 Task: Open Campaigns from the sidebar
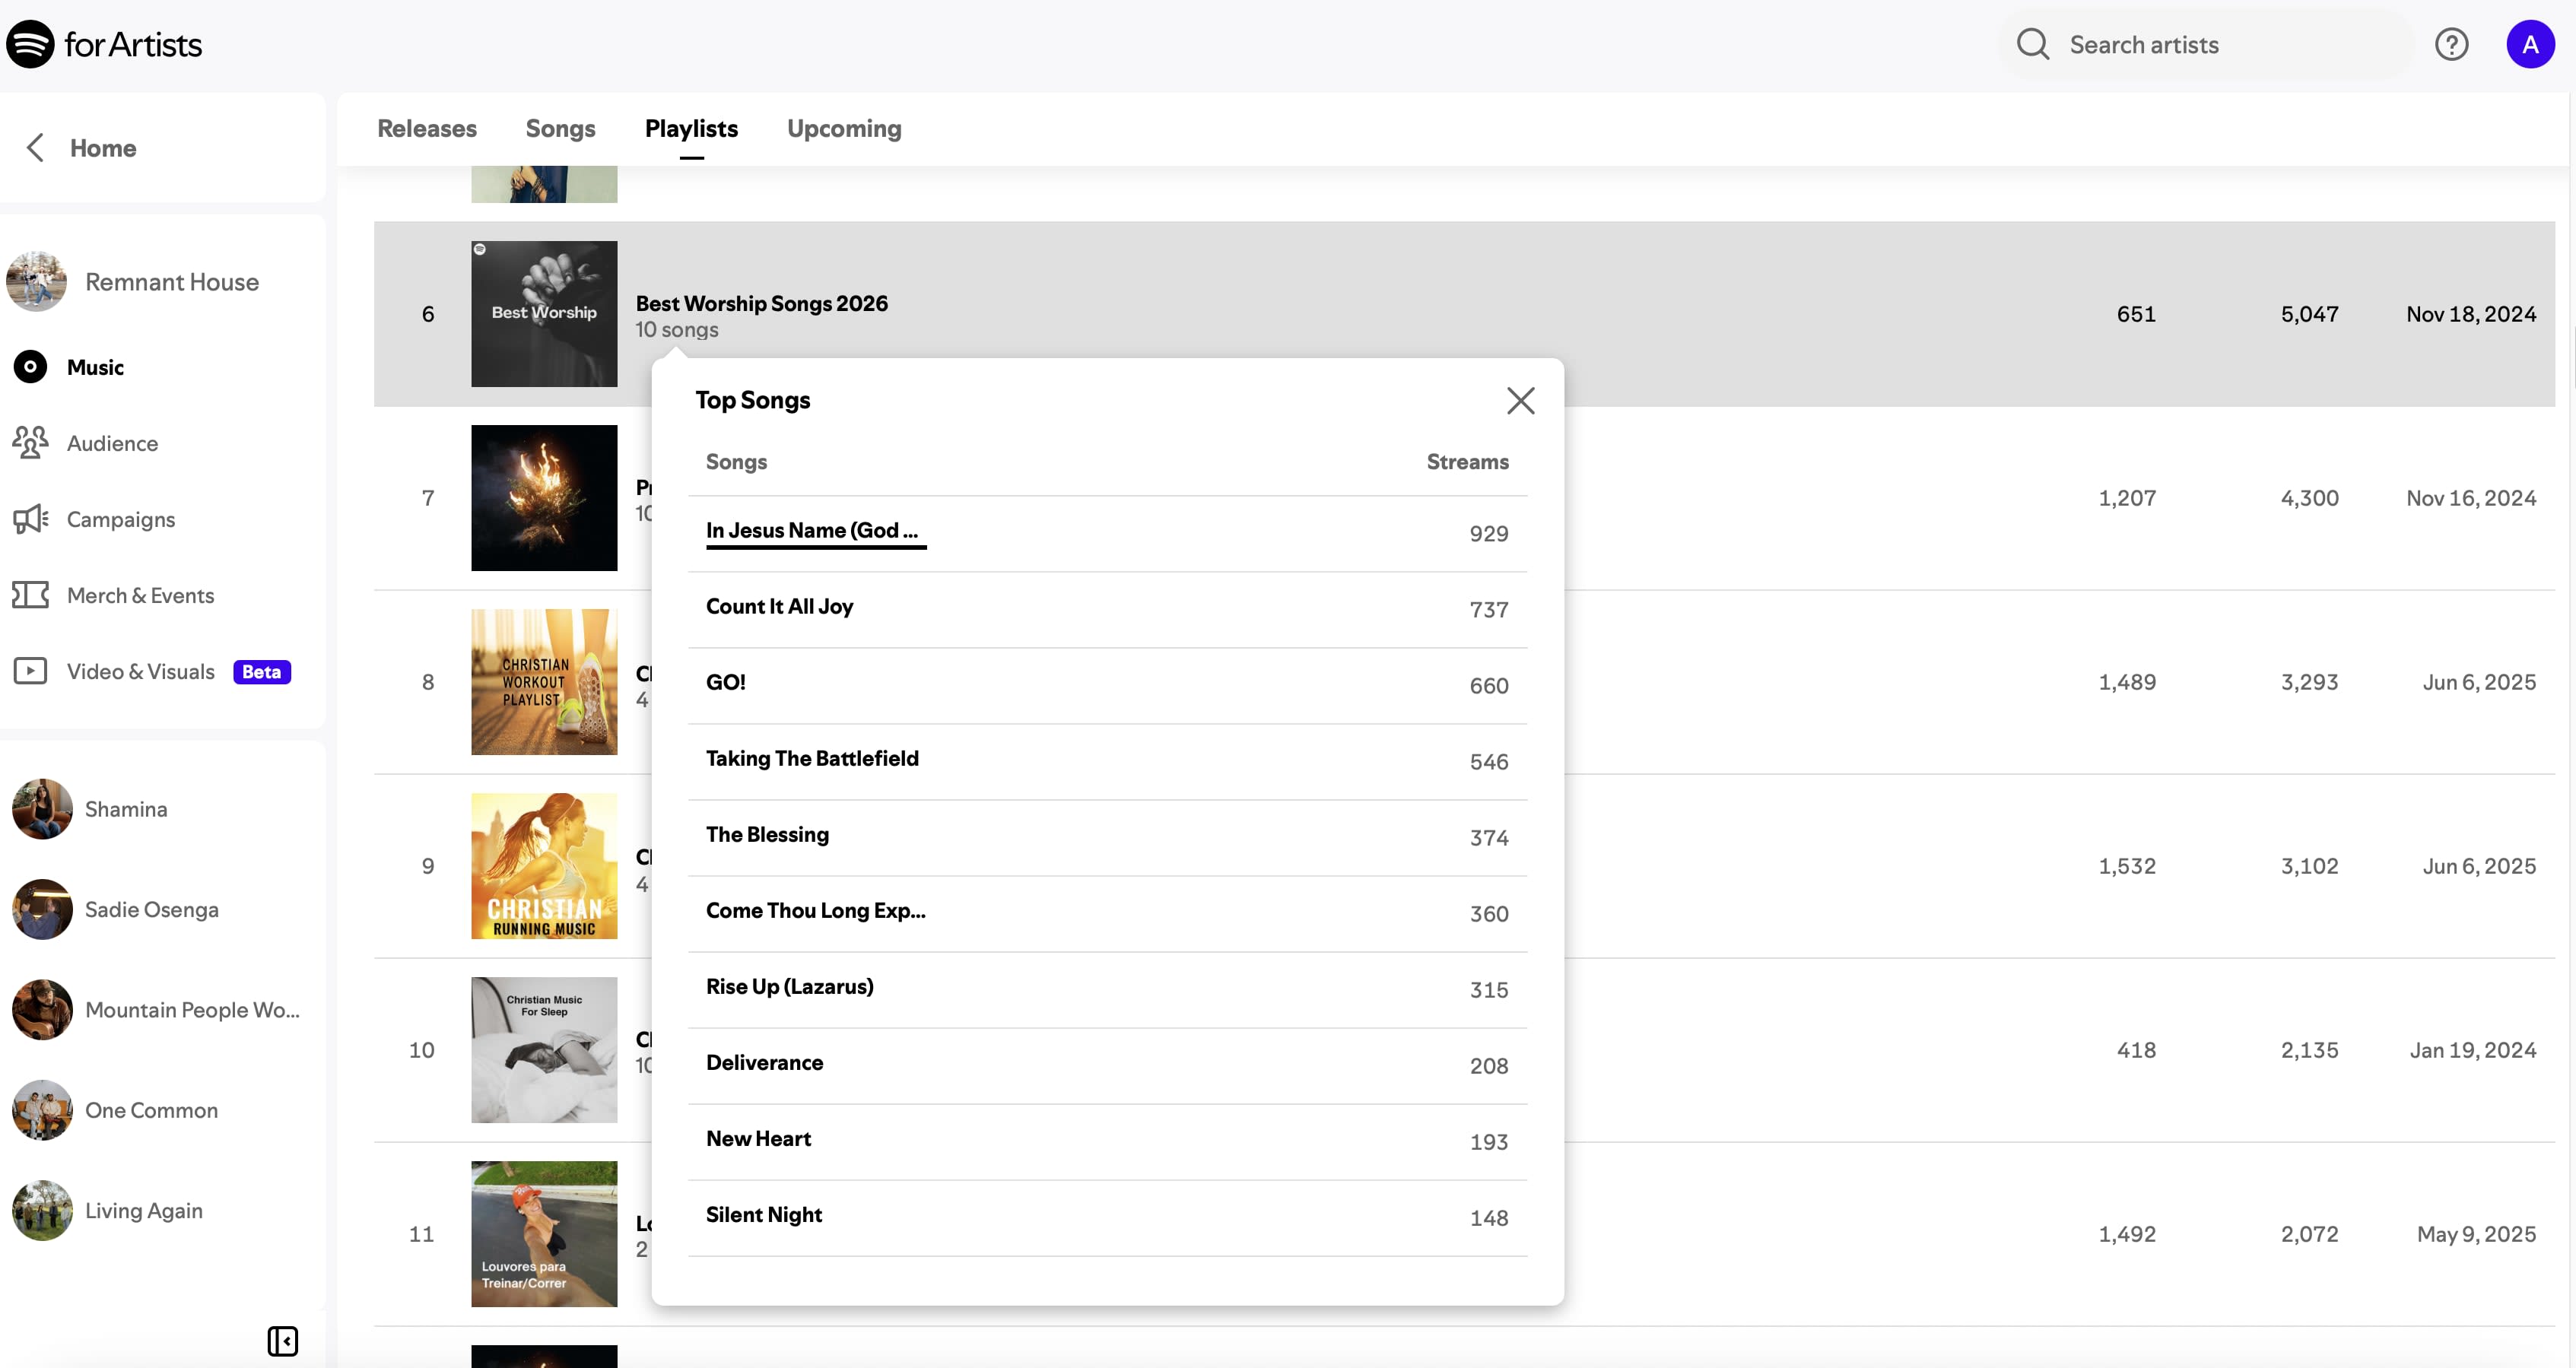click(x=120, y=519)
